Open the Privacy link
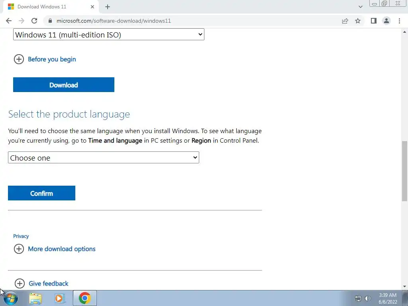The height and width of the screenshot is (306, 408). [21, 236]
